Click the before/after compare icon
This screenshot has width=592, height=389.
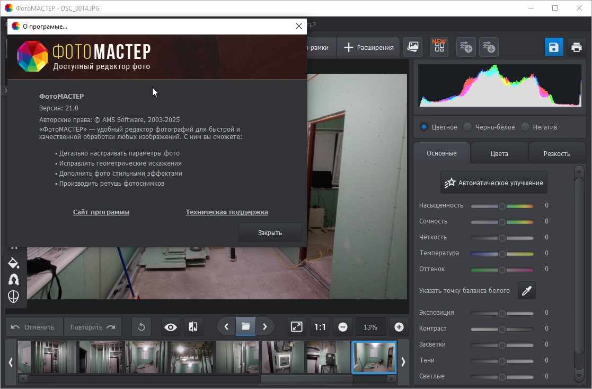click(193, 327)
